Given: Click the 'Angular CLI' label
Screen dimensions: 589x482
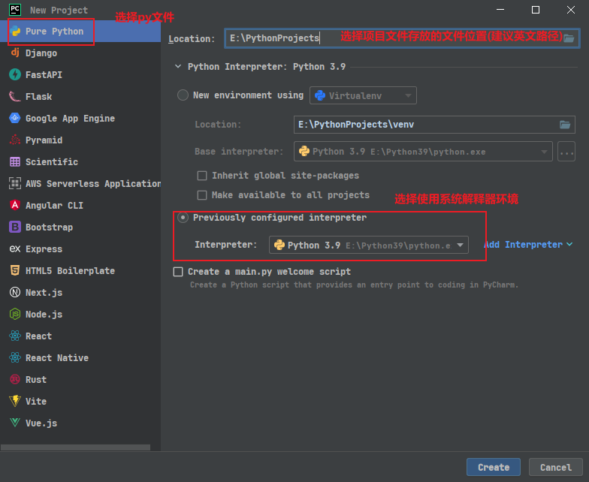Looking at the screenshot, I should (x=54, y=206).
